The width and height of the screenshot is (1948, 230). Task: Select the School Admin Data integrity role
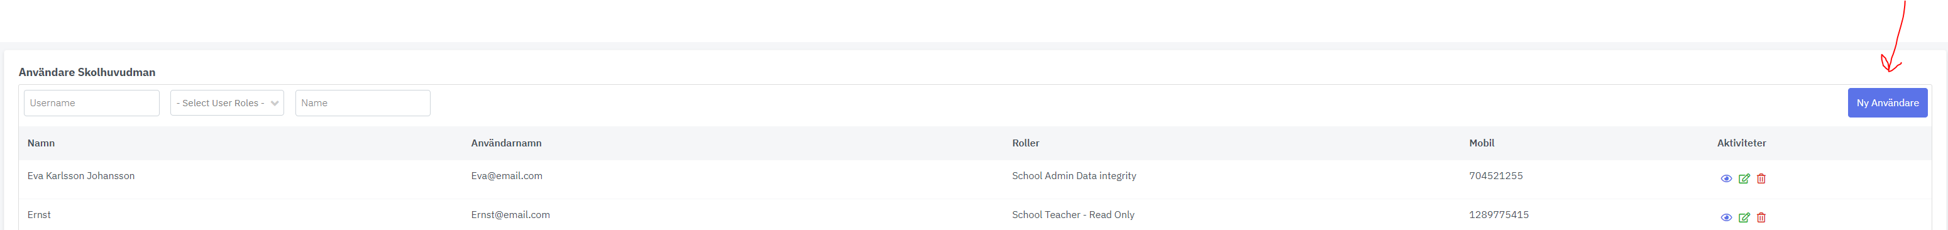coord(1074,175)
